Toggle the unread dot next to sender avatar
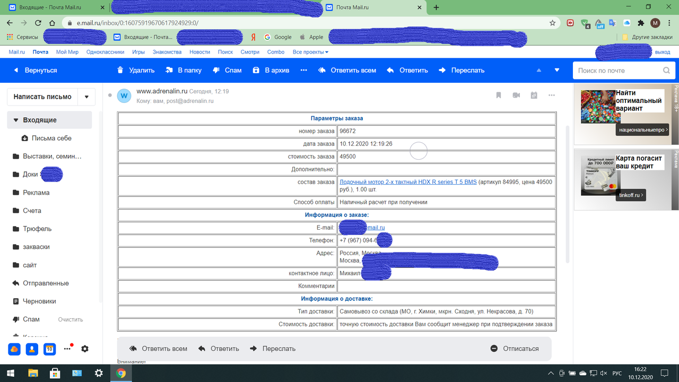The height and width of the screenshot is (382, 679). [110, 95]
